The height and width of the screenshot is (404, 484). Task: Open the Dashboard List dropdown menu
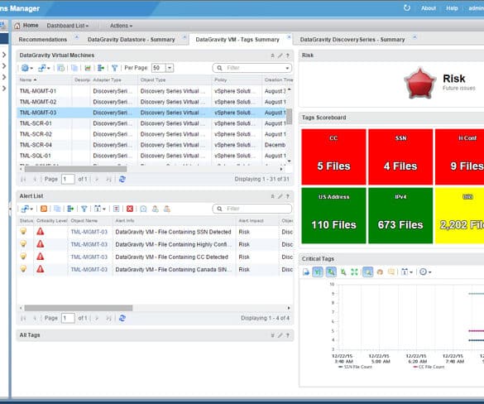(68, 26)
